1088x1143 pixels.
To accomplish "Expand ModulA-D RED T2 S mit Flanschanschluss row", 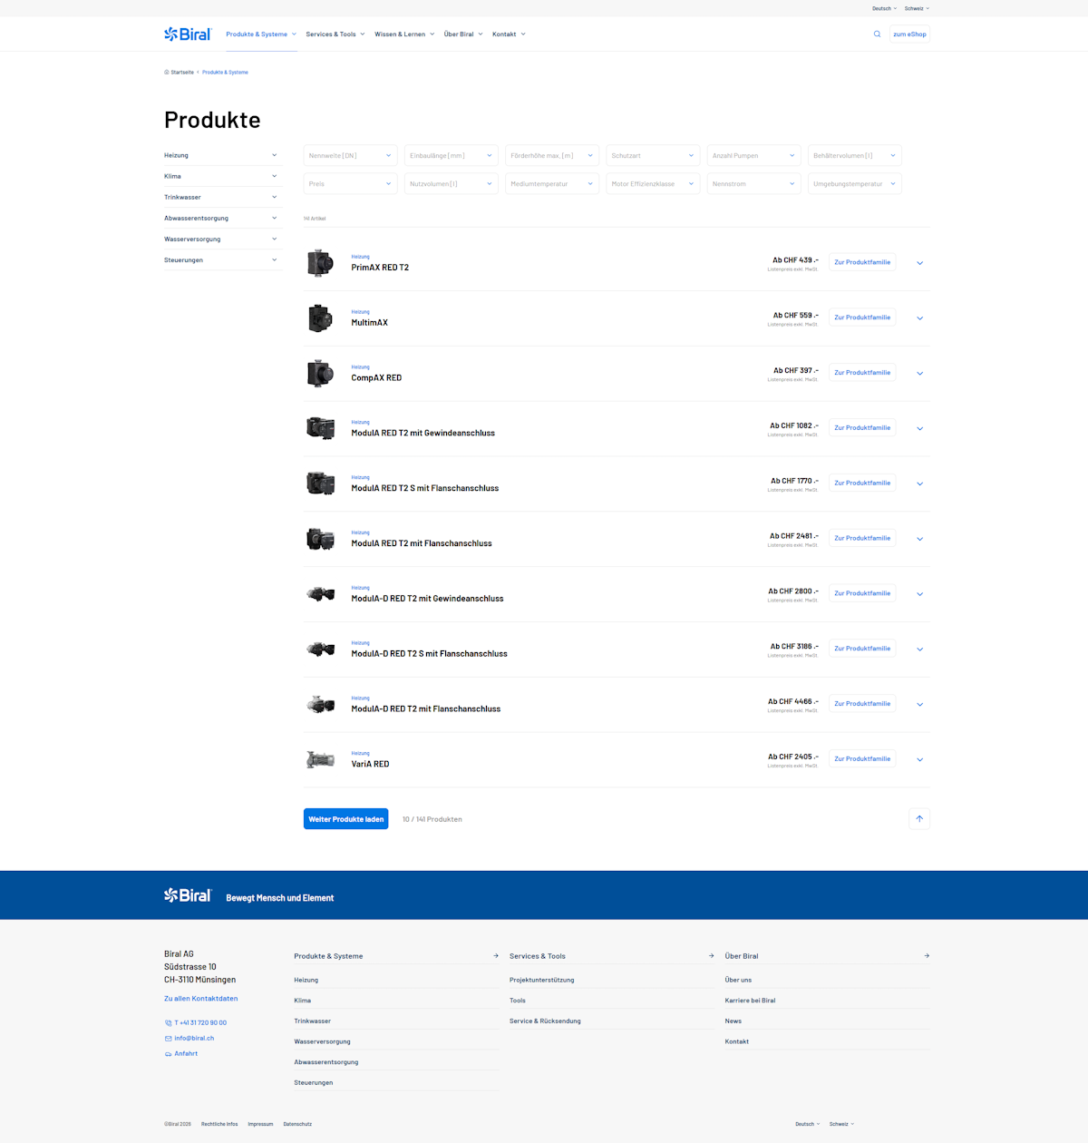I will pos(919,650).
